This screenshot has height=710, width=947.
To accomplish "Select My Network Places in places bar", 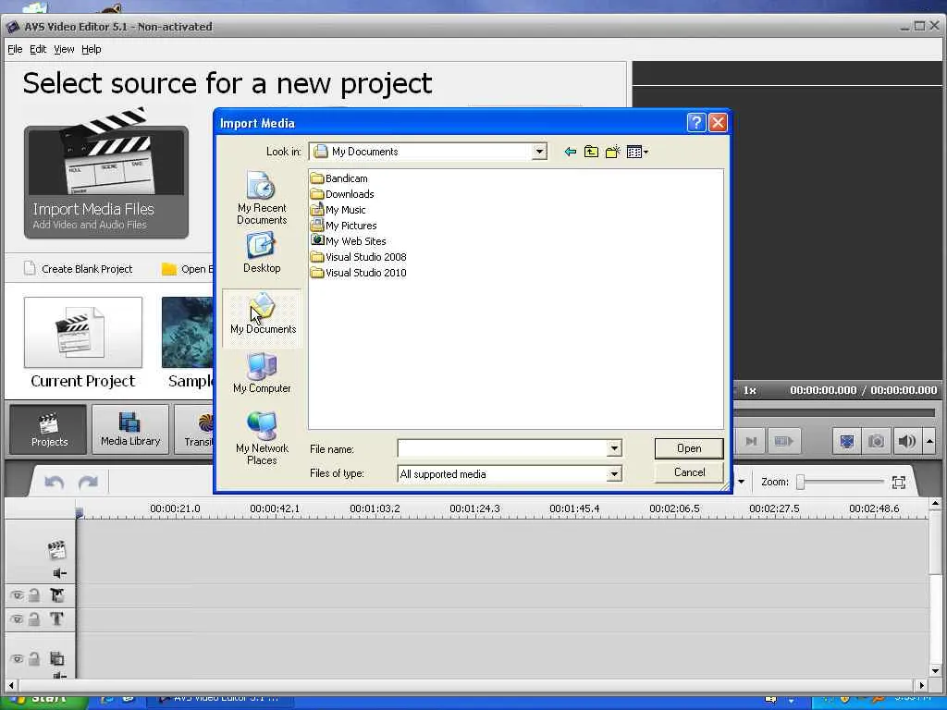I will (262, 437).
